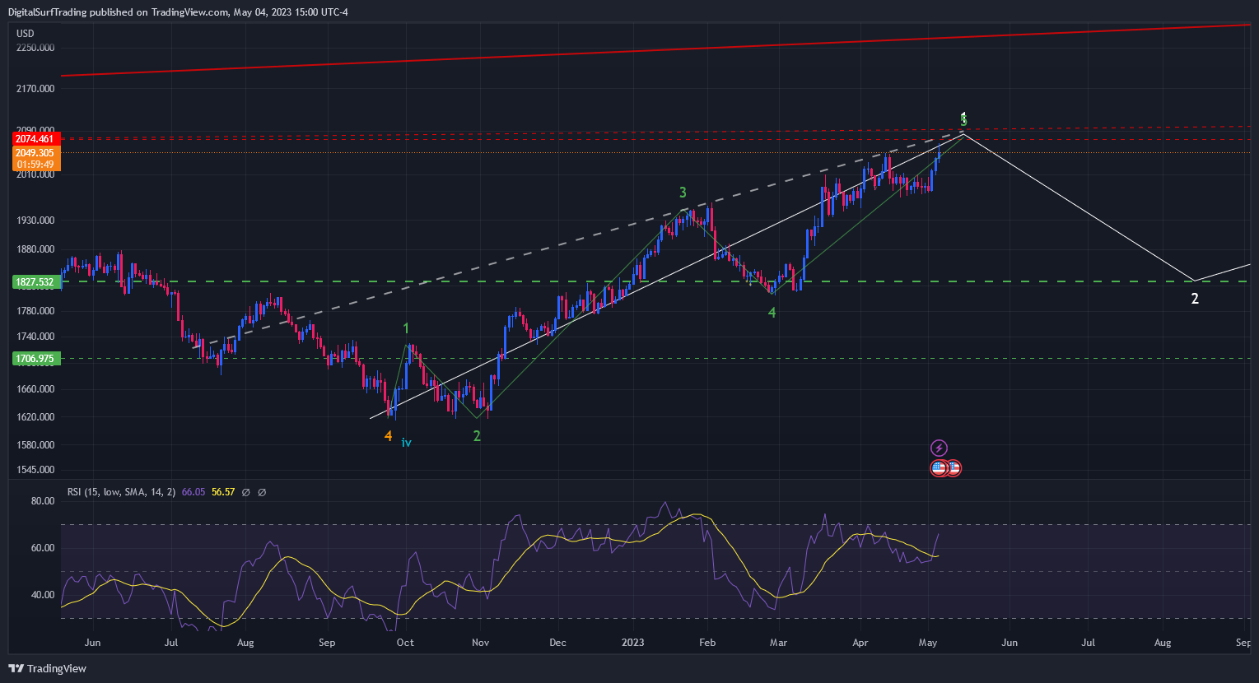Select the green wave 1 label
Viewport: 1259px width, 683px height.
[x=406, y=329]
